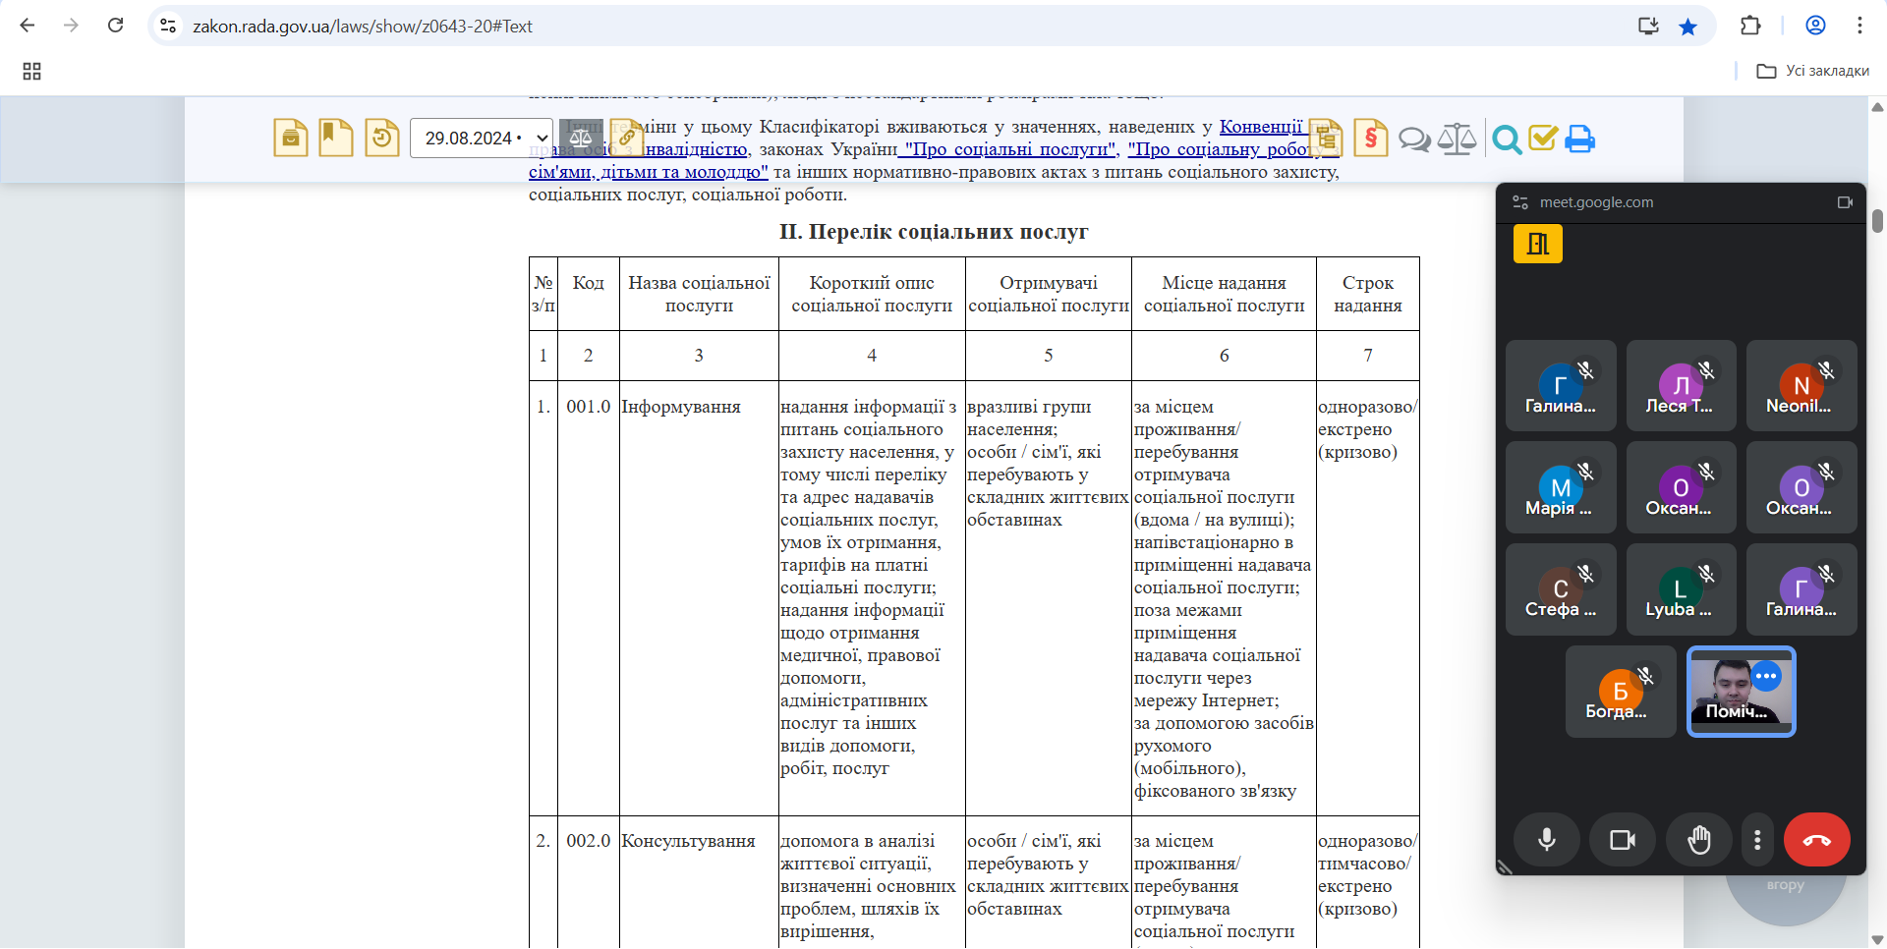Toggle camera in Google Meet popup
This screenshot has height=949, width=1887.
click(1622, 840)
